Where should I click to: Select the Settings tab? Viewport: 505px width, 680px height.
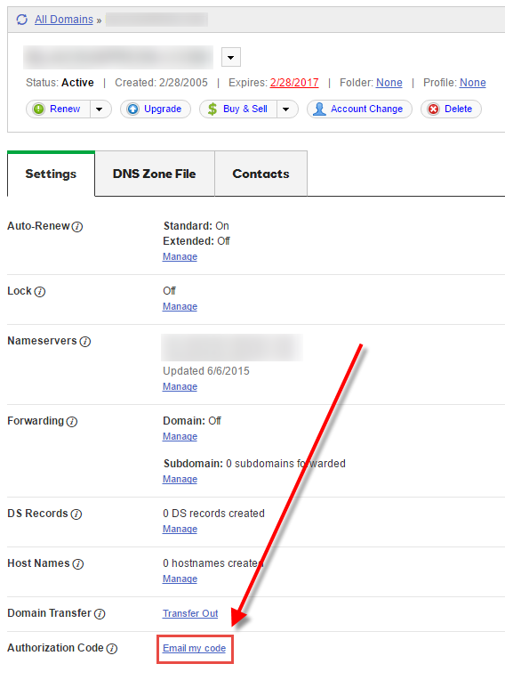click(x=51, y=174)
